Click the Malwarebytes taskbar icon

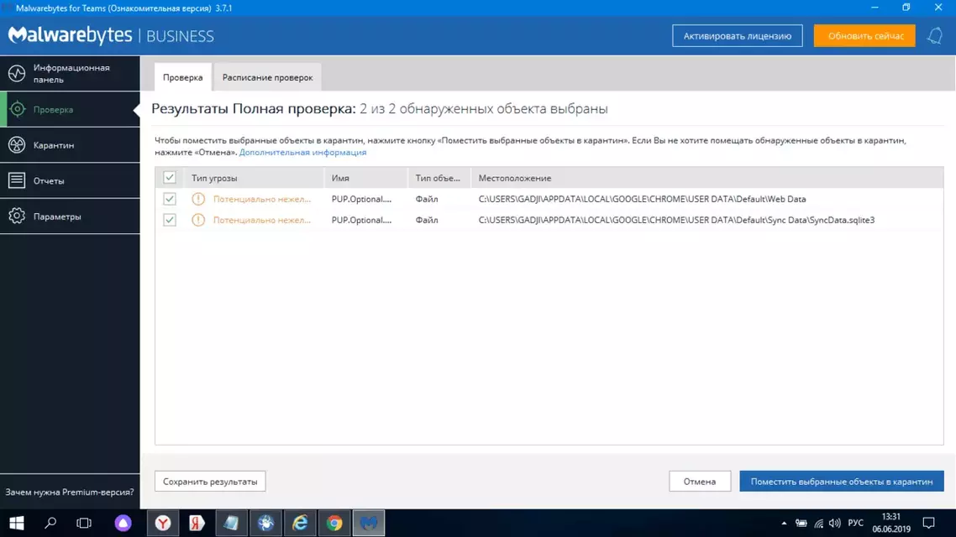[x=368, y=523]
